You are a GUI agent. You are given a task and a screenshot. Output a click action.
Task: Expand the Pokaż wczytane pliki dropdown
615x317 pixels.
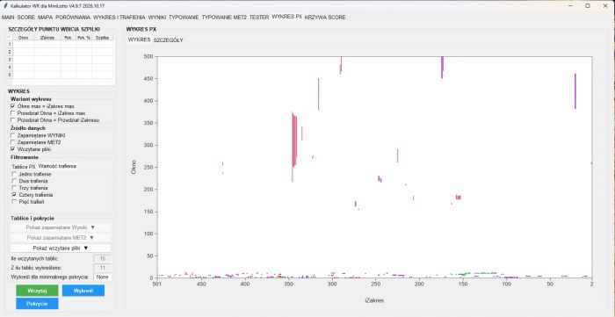pyautogui.click(x=61, y=248)
